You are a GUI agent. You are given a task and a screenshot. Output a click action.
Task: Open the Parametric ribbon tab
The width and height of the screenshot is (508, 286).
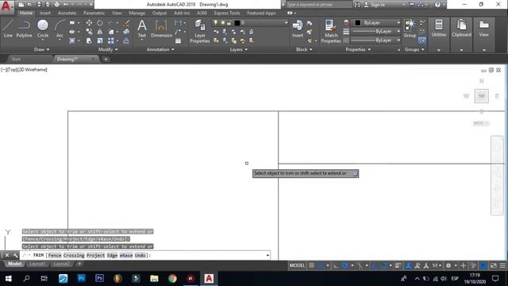coord(94,13)
